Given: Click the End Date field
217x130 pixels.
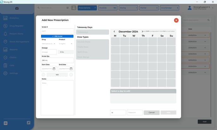Looking at the screenshot, I should (x=66, y=69).
